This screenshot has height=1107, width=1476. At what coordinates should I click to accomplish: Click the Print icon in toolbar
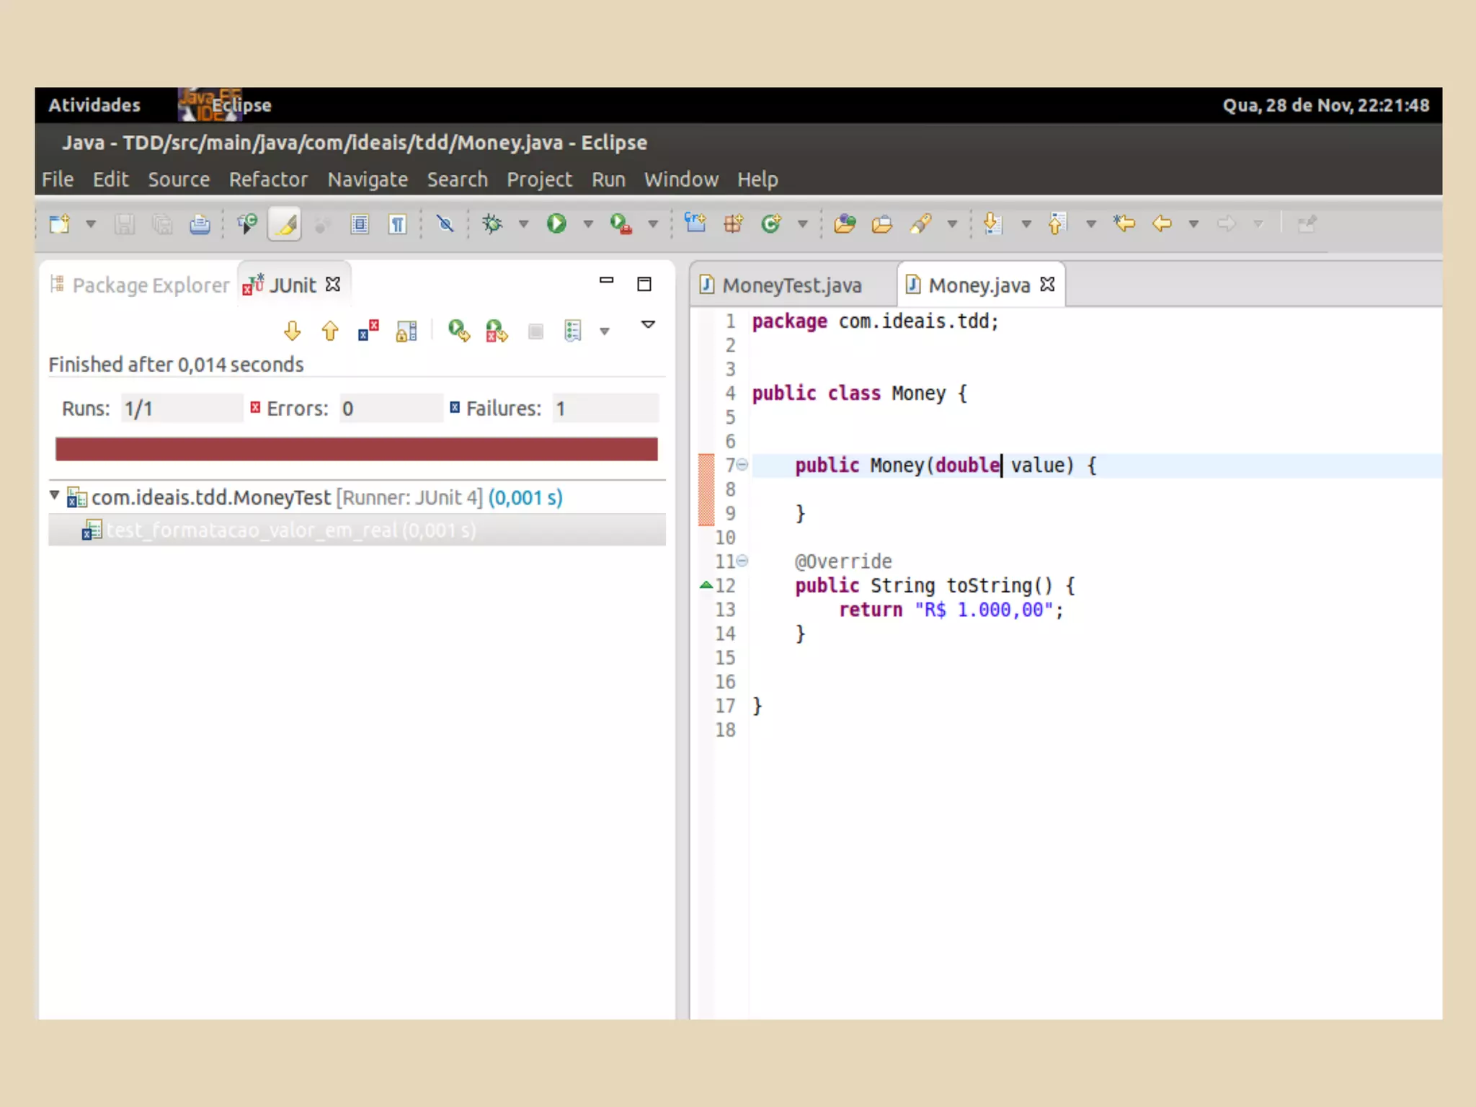(200, 225)
